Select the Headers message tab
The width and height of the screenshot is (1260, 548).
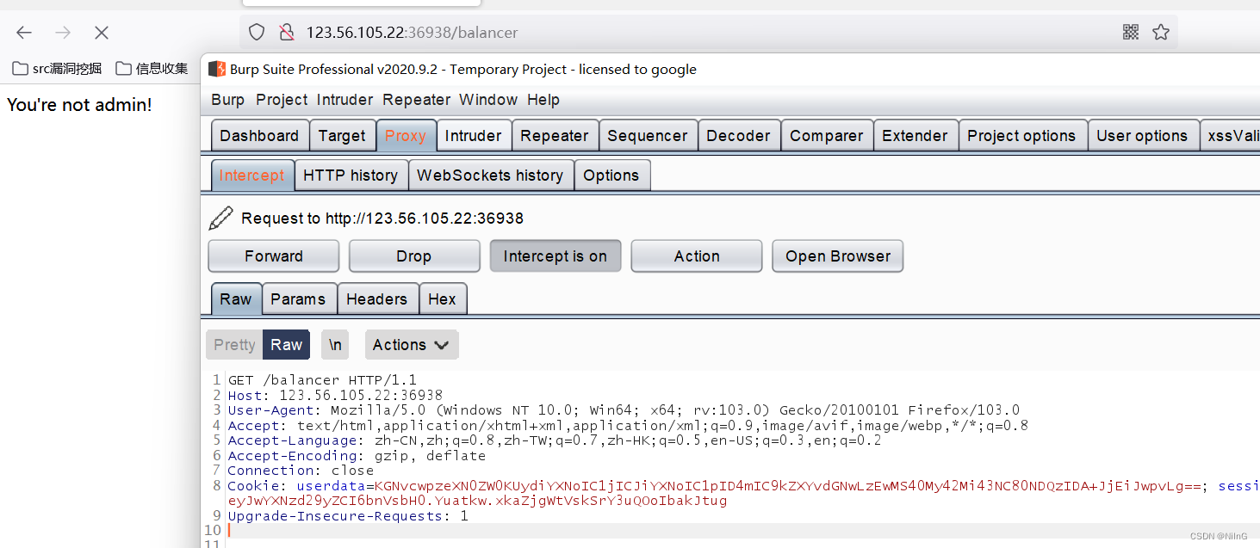tap(377, 299)
